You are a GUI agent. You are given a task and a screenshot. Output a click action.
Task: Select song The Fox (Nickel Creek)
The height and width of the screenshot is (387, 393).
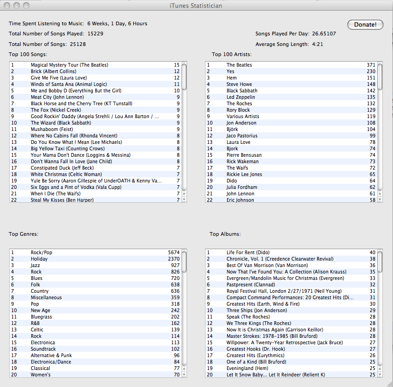(96, 110)
